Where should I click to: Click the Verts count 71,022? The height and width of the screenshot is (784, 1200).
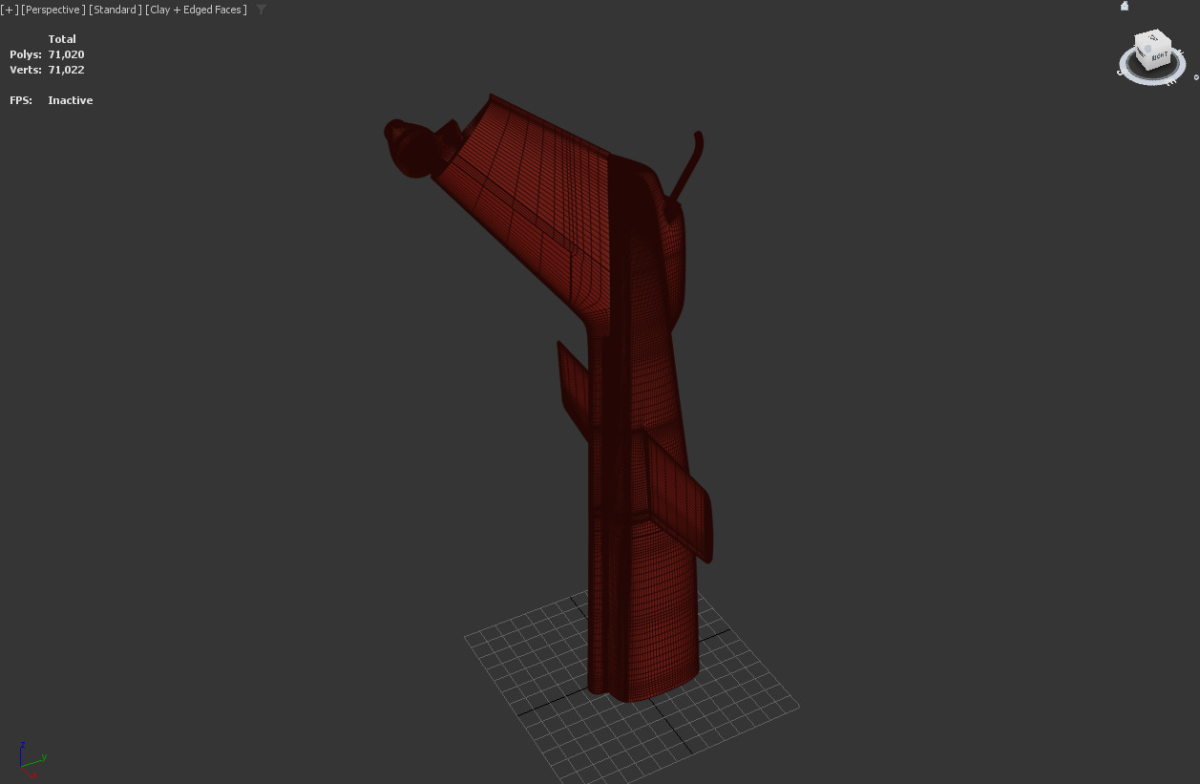point(67,70)
